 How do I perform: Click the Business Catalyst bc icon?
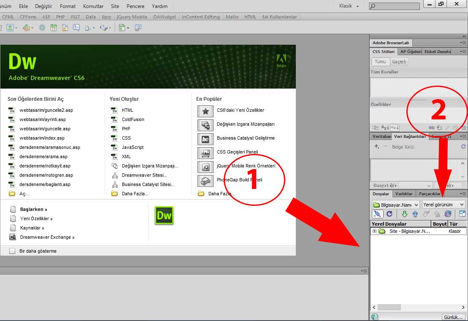tap(206, 139)
